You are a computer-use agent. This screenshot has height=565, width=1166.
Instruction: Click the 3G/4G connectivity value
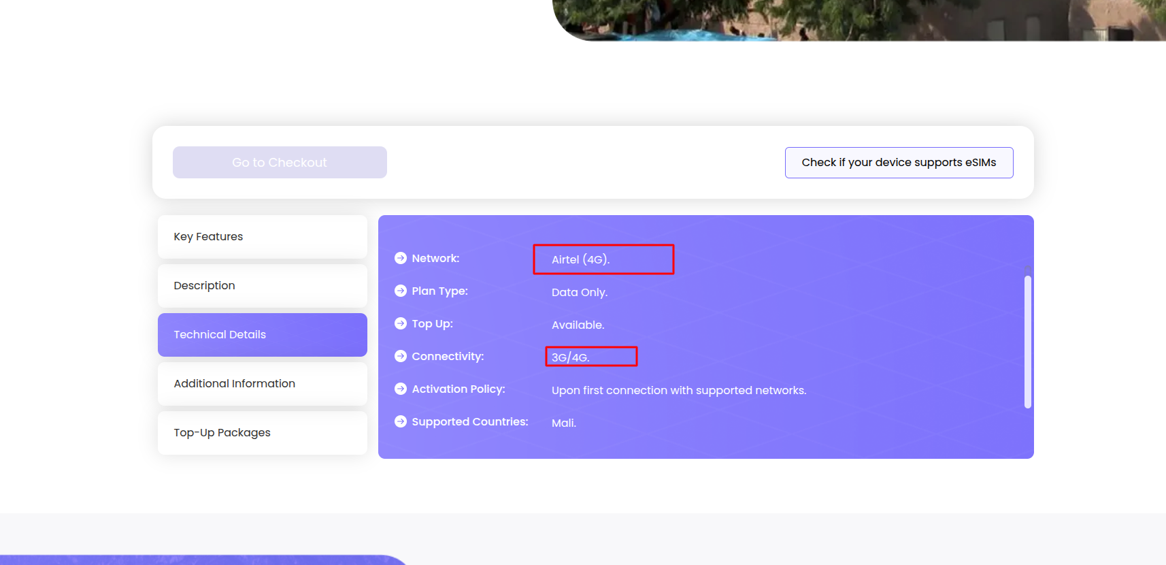pos(570,357)
